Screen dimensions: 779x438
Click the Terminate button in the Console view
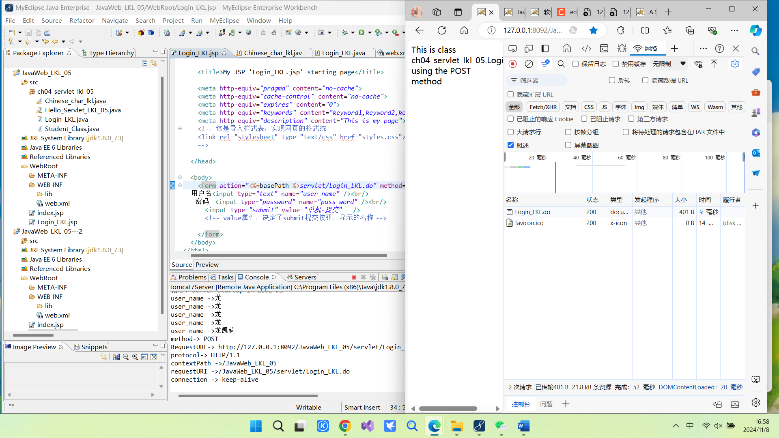[x=354, y=277]
